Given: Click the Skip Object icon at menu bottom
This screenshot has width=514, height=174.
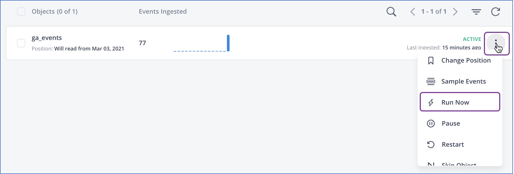Looking at the screenshot, I should tap(431, 164).
